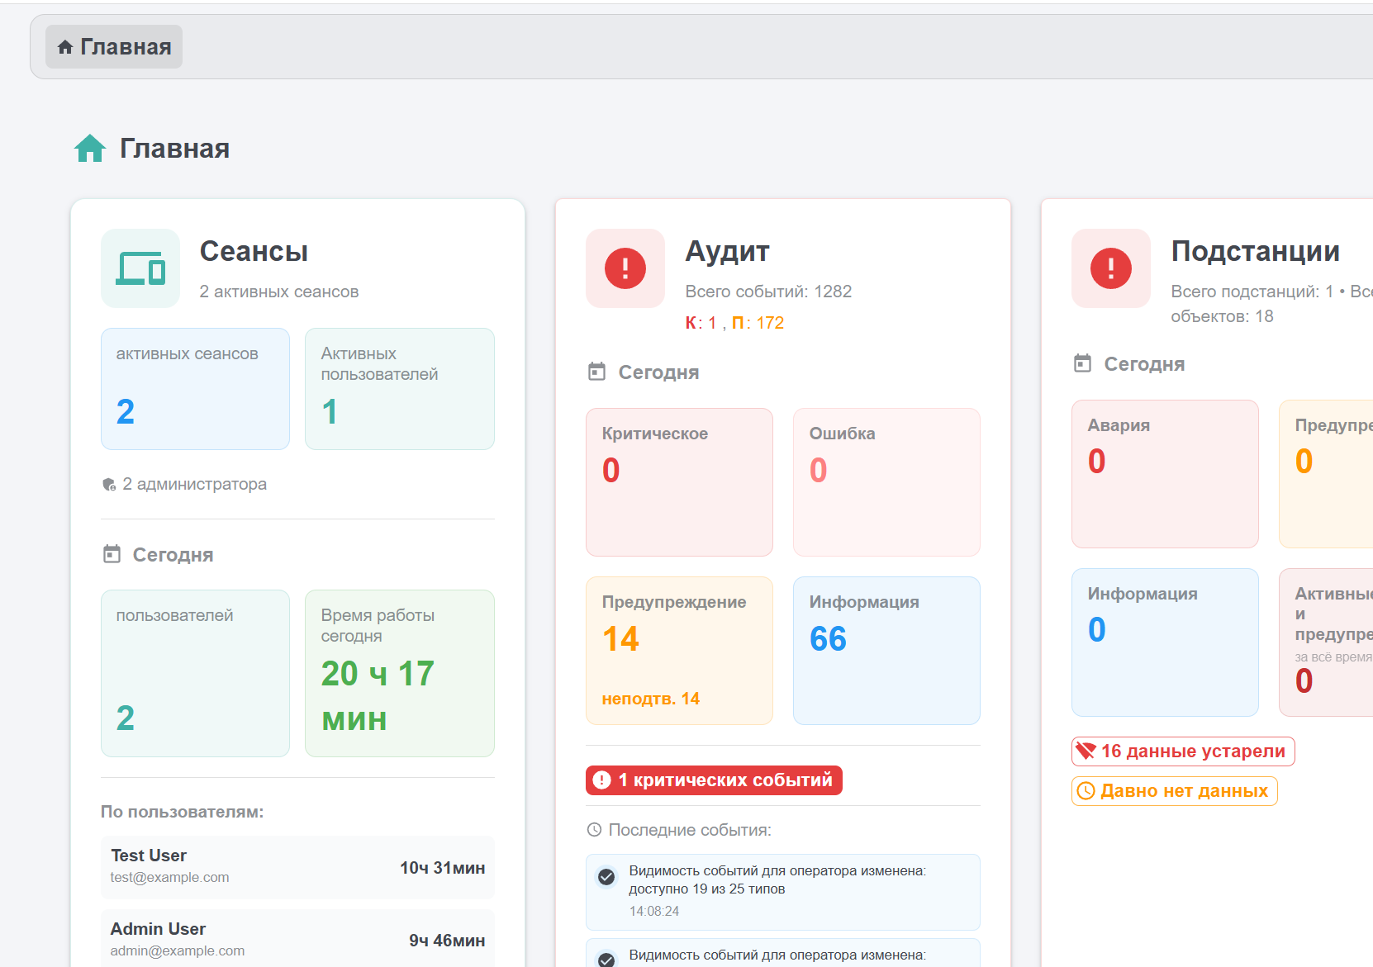Click the 'Аудит' card title

point(727,251)
